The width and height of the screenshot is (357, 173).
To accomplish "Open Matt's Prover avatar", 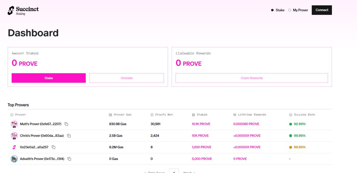I will [14, 124].
